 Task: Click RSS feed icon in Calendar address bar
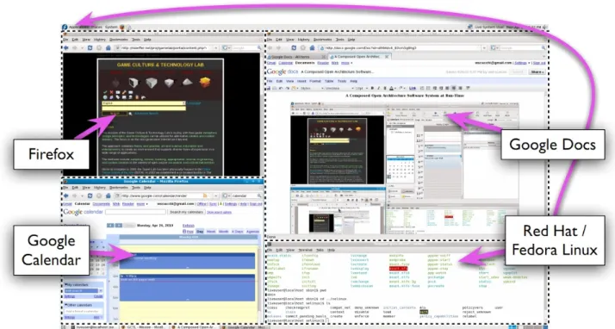click(x=205, y=196)
